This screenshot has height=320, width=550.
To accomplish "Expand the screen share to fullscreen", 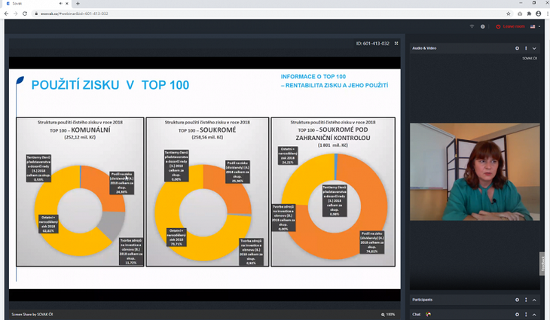I will click(396, 44).
